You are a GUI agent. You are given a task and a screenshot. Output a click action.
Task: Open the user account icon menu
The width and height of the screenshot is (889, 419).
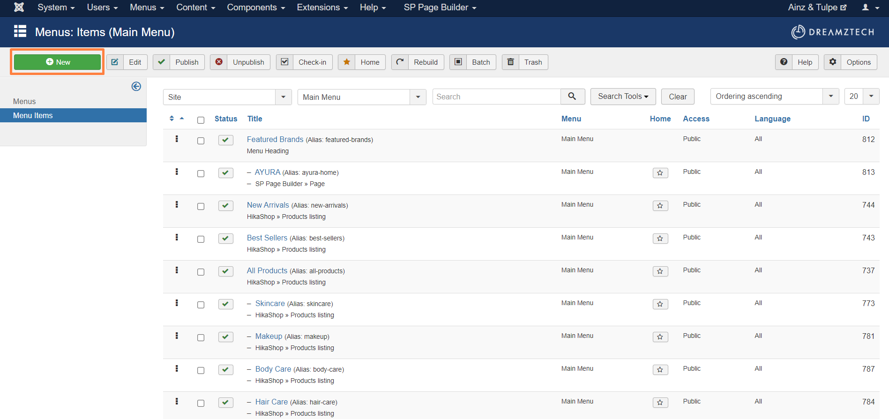tap(870, 7)
